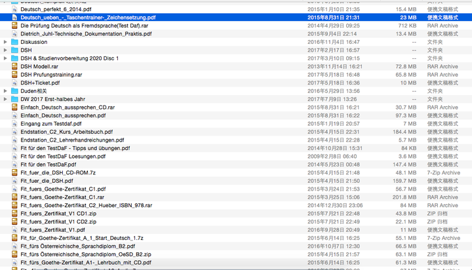Viewport: 472px width, 270px height.
Task: Select Fit_fürs_Goethe-Zertifikat_A1-_Lehrbuch_mit_CD.pdf file name
Action: (x=86, y=263)
